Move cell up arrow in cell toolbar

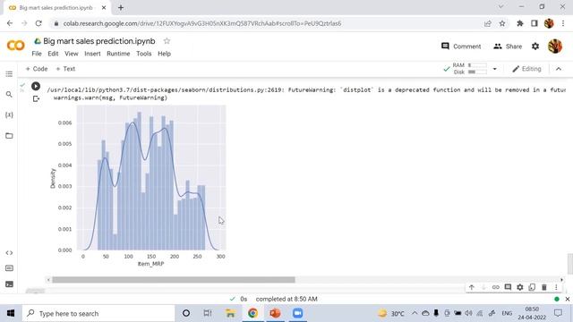pyautogui.click(x=472, y=287)
